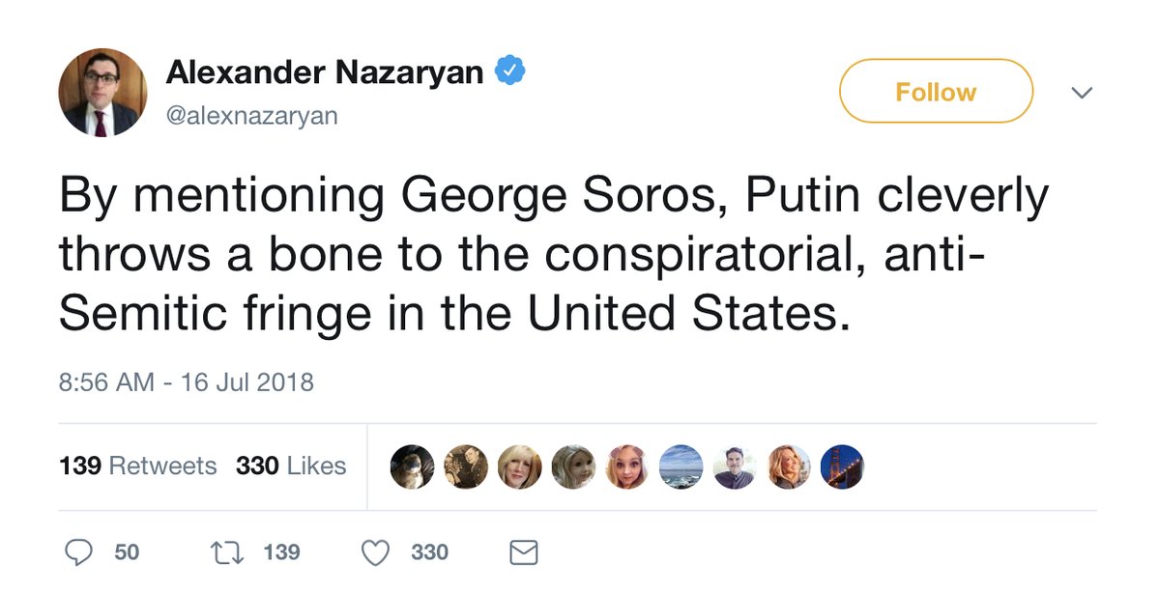
Task: Open the Alexander Nazaryan display name link
Action: coord(325,71)
